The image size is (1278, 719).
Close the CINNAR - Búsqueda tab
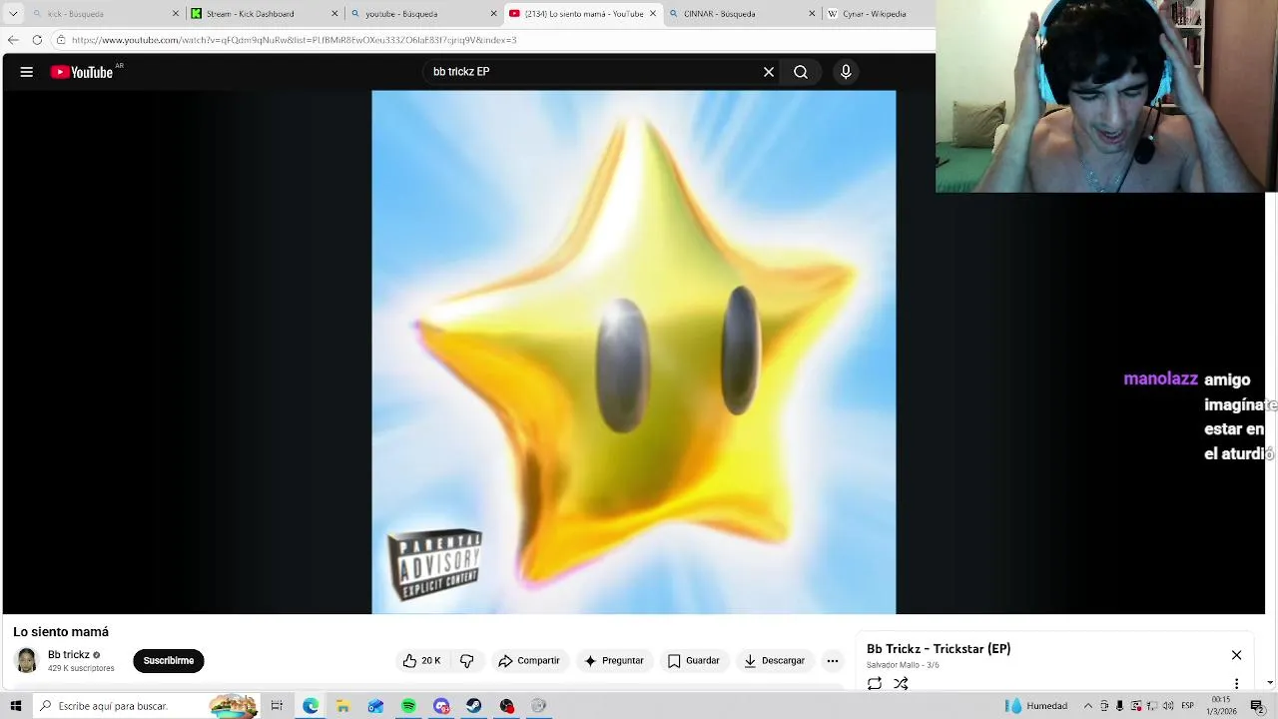click(x=812, y=14)
